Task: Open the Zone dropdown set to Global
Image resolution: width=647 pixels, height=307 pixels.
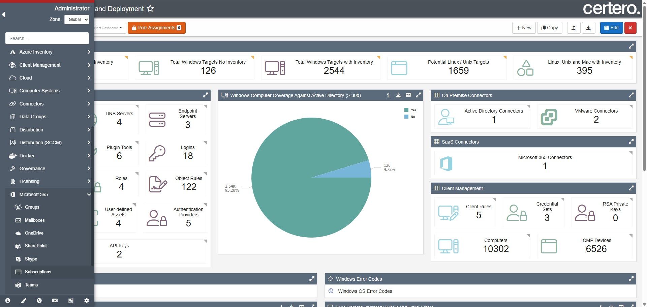Action: (77, 20)
